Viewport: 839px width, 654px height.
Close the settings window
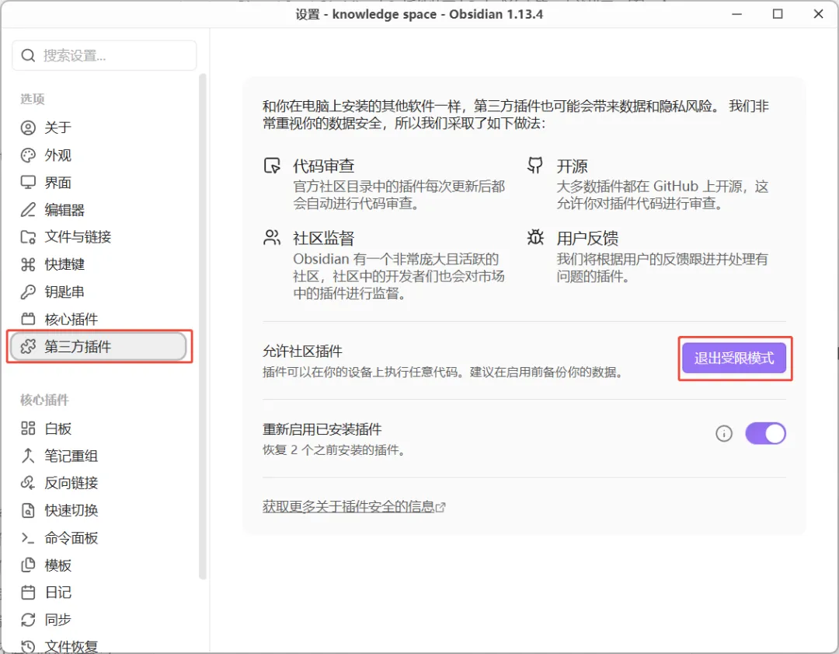click(x=818, y=14)
